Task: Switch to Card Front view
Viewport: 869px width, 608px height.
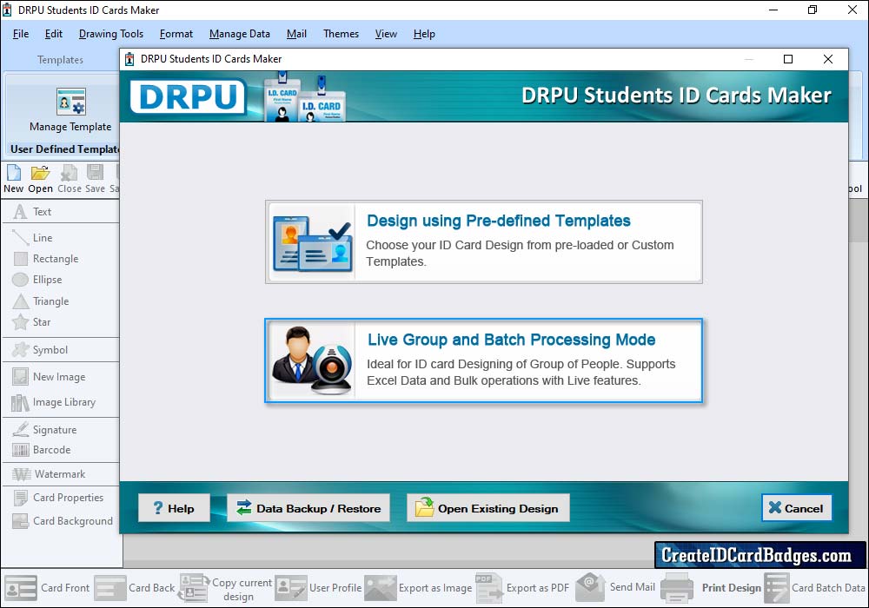Action: pyautogui.click(x=47, y=588)
